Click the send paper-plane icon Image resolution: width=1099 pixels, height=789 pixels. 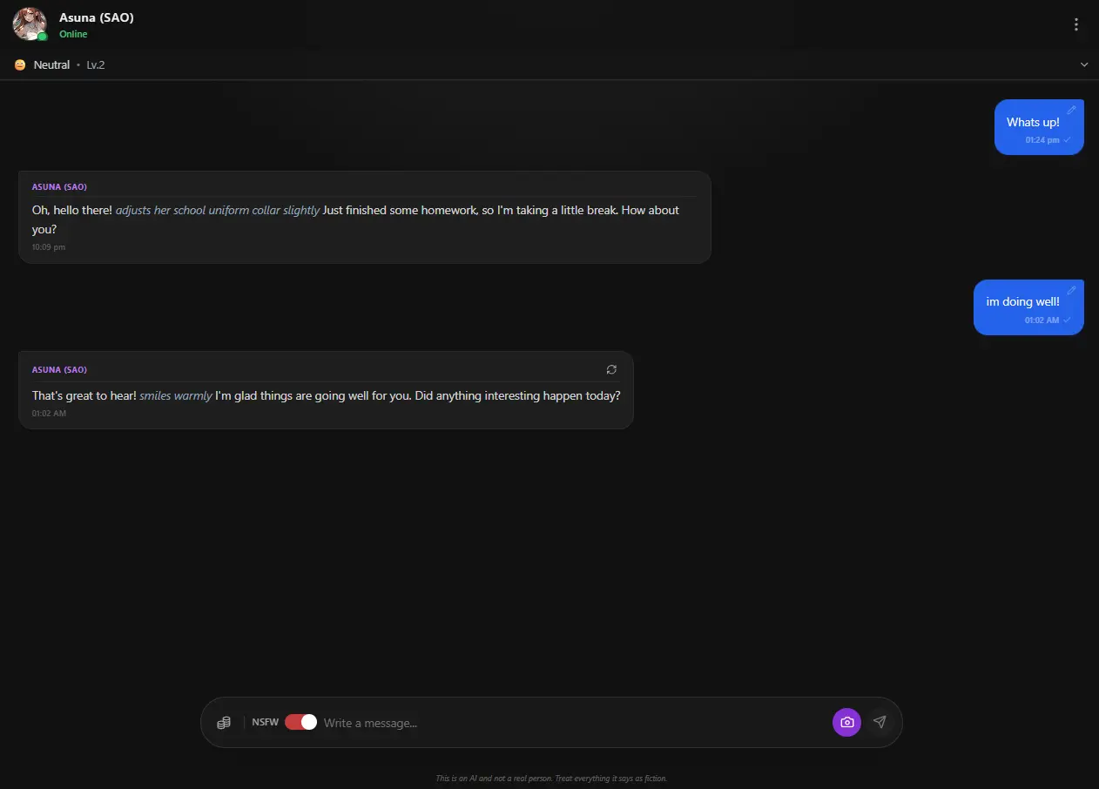(880, 722)
